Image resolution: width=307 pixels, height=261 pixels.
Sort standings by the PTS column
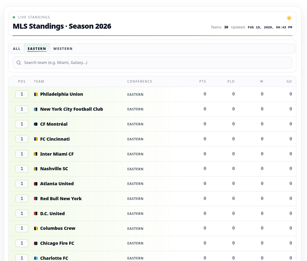click(x=202, y=81)
